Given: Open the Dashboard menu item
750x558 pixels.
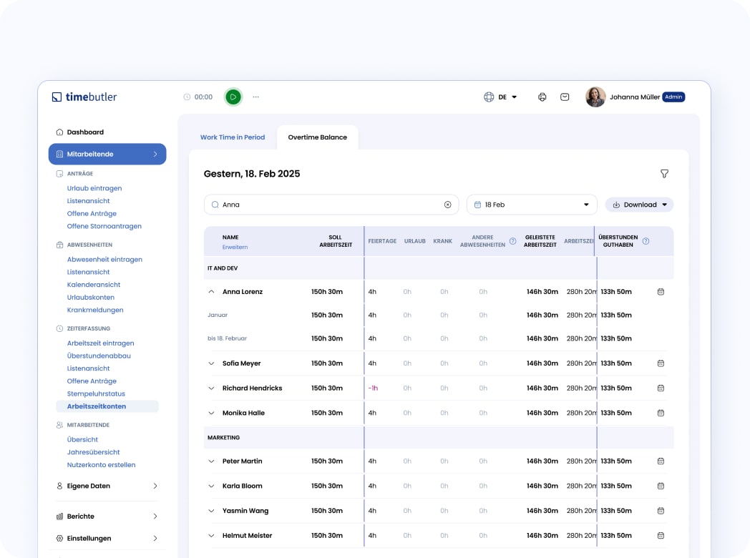Looking at the screenshot, I should coord(85,132).
